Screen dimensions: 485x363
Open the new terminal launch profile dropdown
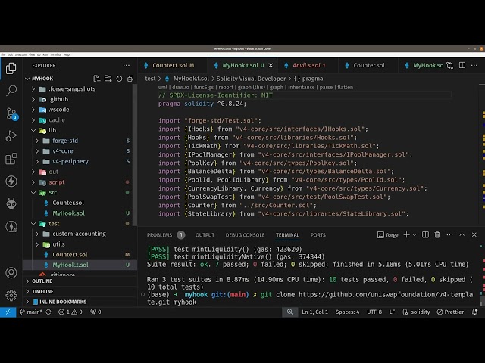tap(415, 235)
